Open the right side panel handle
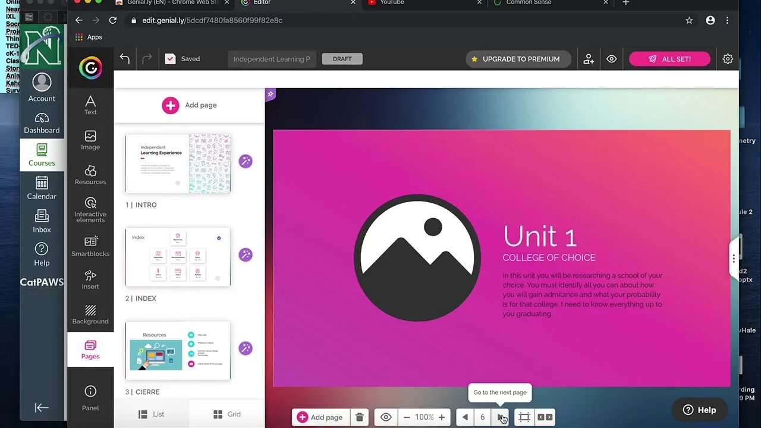761x428 pixels. [x=734, y=259]
